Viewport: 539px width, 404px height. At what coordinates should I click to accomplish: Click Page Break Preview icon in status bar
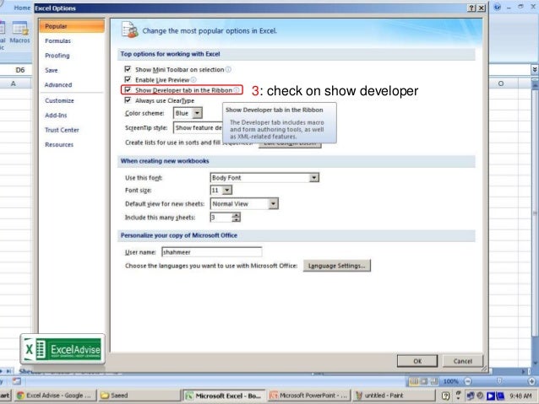pyautogui.click(x=434, y=381)
